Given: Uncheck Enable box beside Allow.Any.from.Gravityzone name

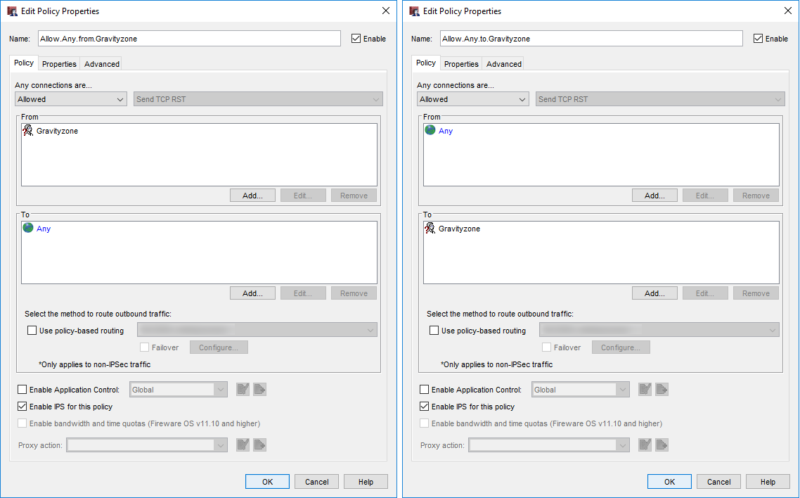Looking at the screenshot, I should (x=356, y=39).
